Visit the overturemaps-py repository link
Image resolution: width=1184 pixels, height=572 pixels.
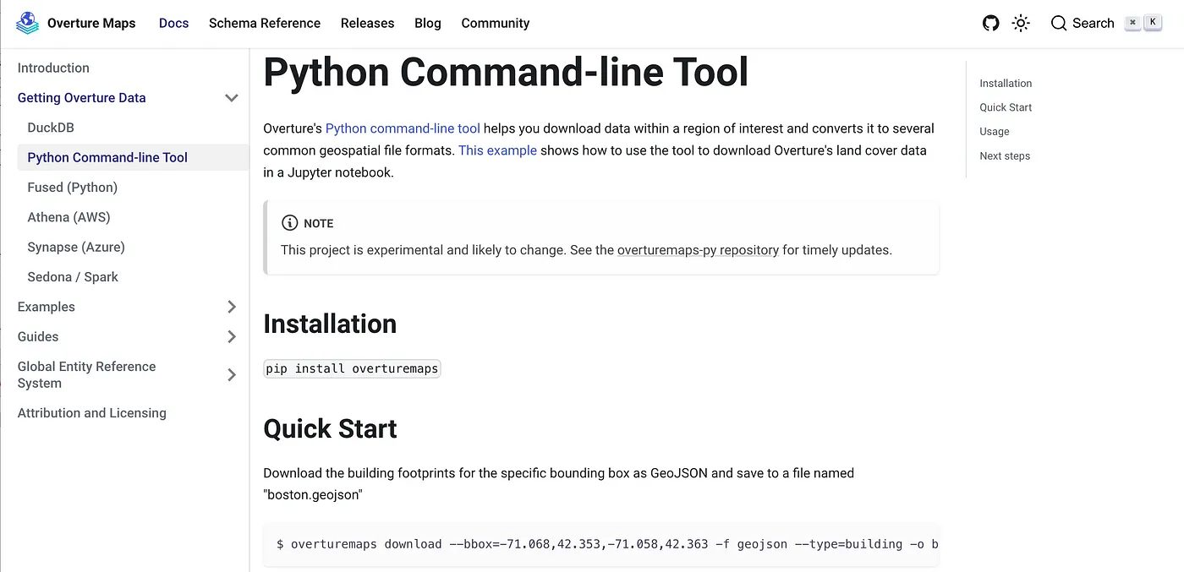coord(698,250)
